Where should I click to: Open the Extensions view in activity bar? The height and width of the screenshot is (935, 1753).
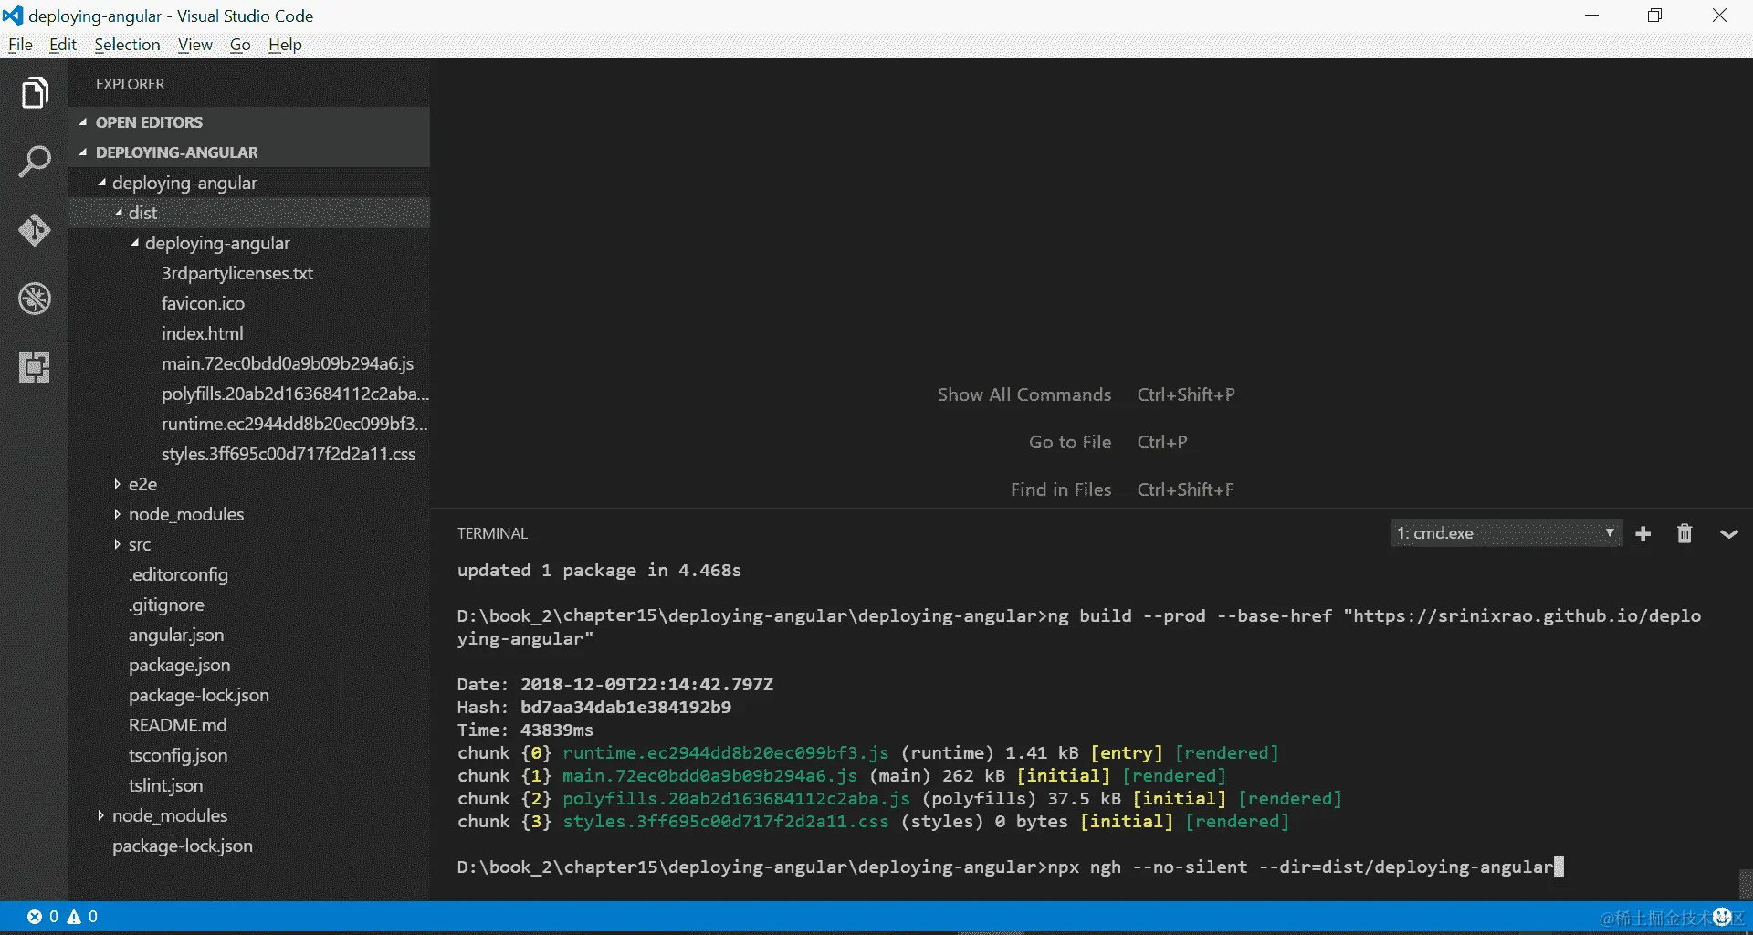35,367
